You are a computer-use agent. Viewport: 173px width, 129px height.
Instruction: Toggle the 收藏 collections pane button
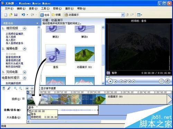tap(56, 15)
